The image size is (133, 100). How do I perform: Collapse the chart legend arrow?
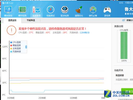pos(26,47)
